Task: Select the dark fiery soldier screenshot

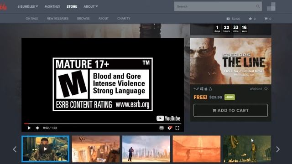Action: tap(247, 149)
